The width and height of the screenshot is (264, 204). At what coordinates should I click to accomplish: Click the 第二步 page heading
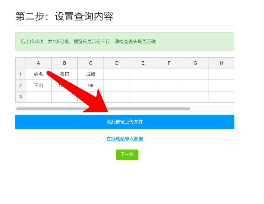pos(64,16)
